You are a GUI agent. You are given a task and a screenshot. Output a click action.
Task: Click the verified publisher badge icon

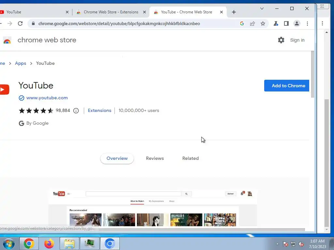[21, 98]
